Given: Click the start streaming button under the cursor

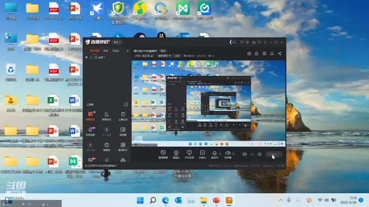Looking at the screenshot, I should tap(274, 154).
